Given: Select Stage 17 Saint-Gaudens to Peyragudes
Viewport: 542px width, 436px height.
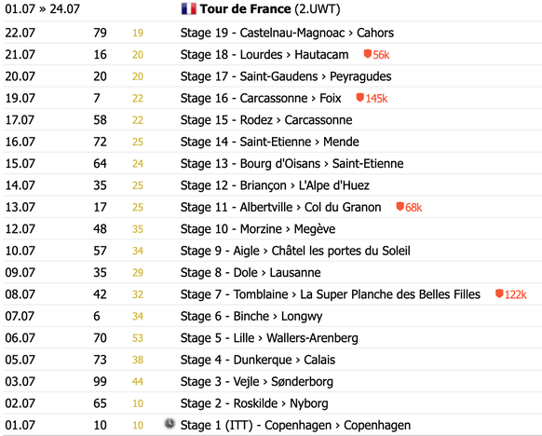Looking at the screenshot, I should tap(286, 76).
